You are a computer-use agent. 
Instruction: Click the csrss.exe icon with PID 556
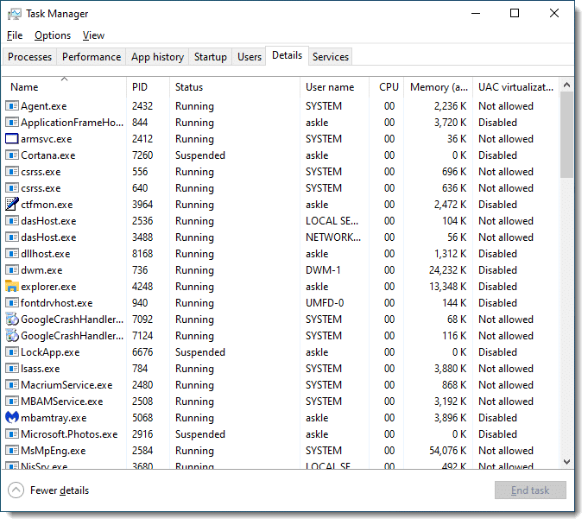tap(12, 172)
